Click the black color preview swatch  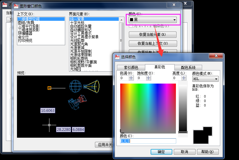point(202,136)
